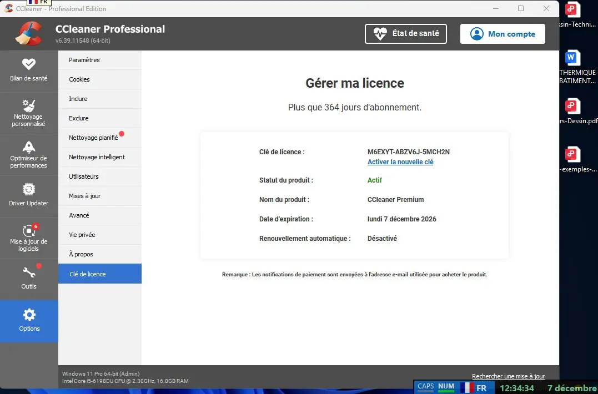Viewport: 598px width, 394px height.
Task: Click Activer la nouvelle clé link
Action: (400, 161)
